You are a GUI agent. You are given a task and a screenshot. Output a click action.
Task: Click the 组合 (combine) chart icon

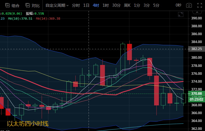tap(12, 5)
